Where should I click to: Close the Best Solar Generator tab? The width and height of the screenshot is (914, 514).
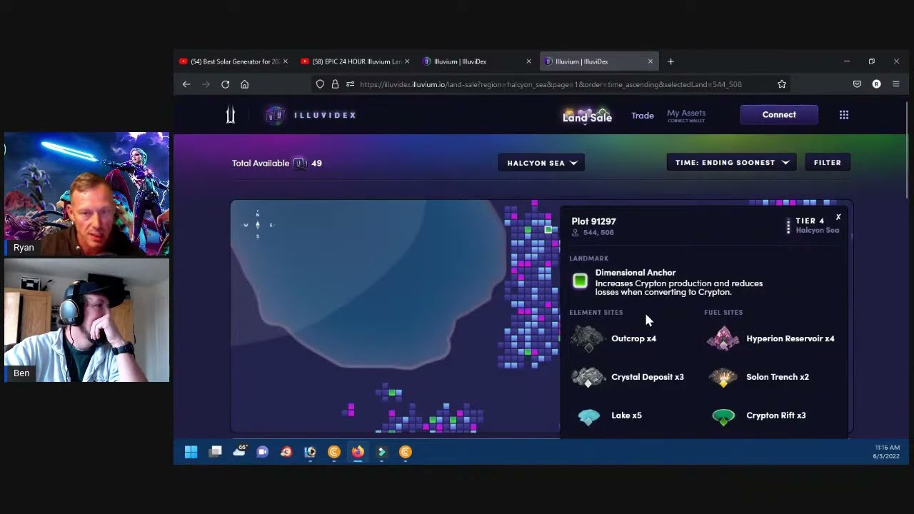point(286,61)
